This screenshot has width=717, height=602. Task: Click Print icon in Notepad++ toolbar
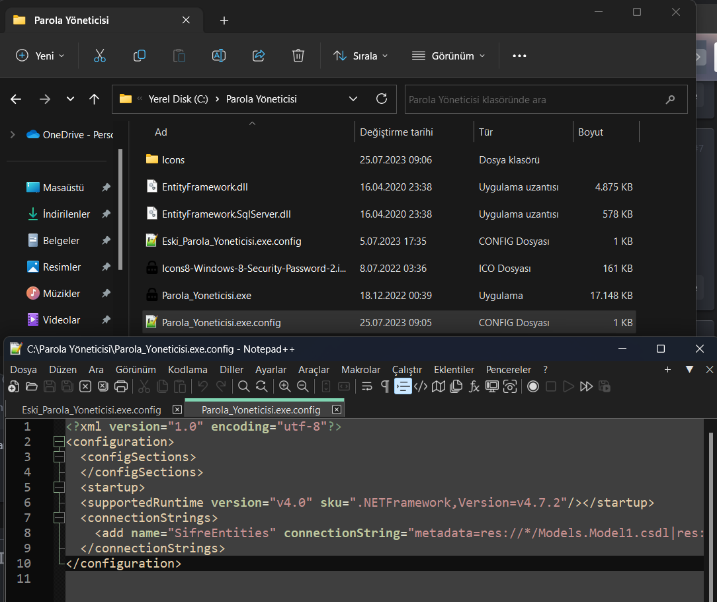pyautogui.click(x=121, y=386)
